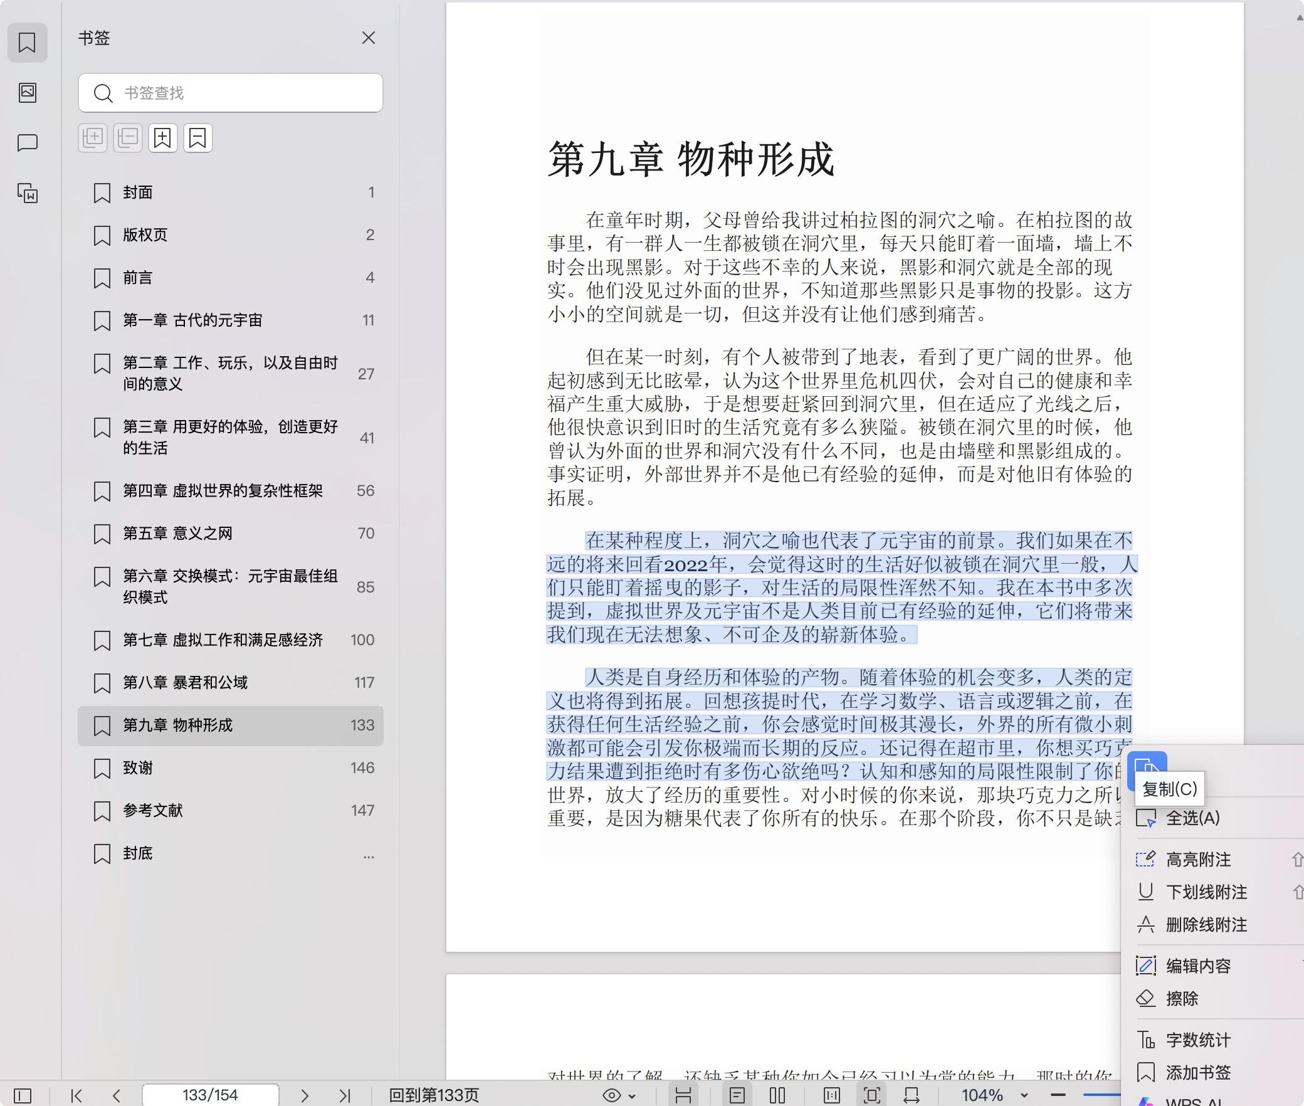Open the comments panel in the left sidebar
Screen dimensions: 1304x1106
[28, 143]
